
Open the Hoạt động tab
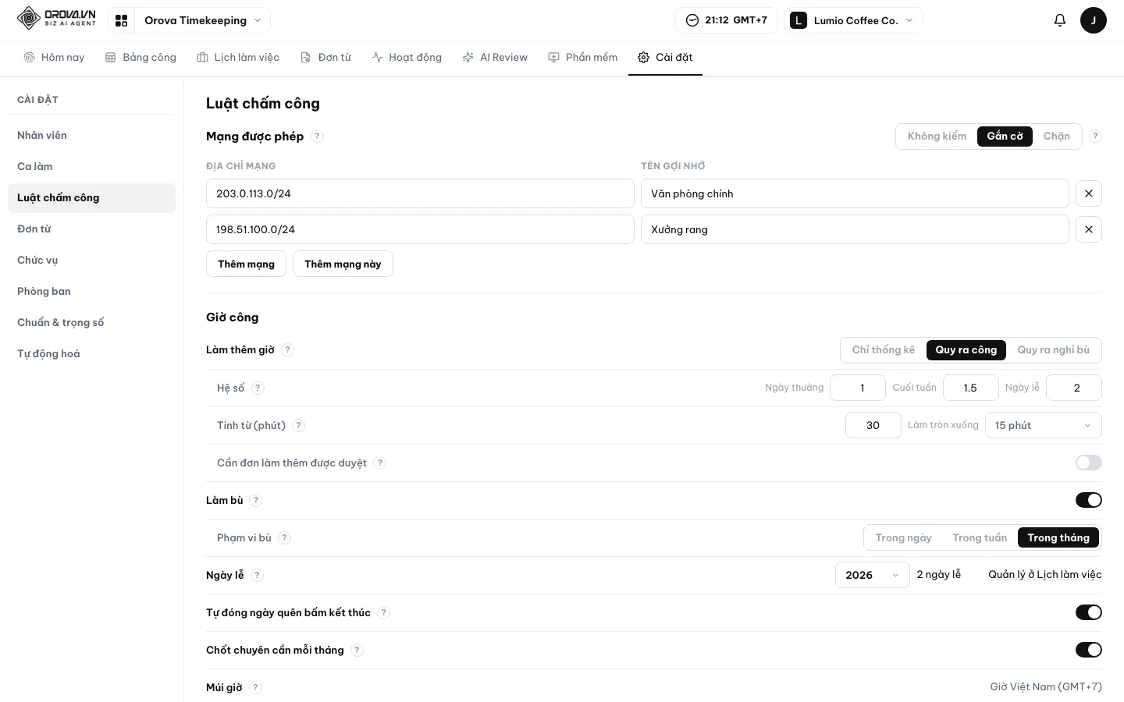[407, 57]
